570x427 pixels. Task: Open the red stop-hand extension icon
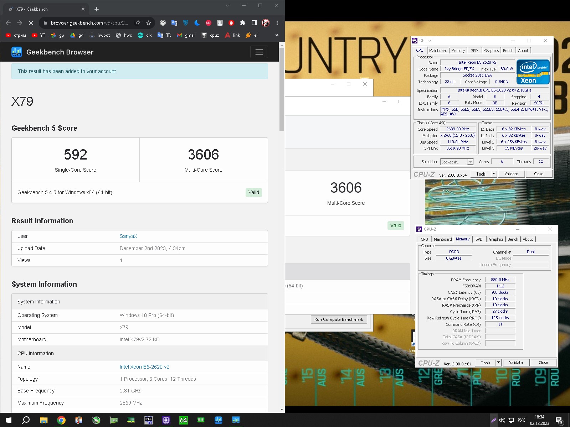pyautogui.click(x=231, y=23)
